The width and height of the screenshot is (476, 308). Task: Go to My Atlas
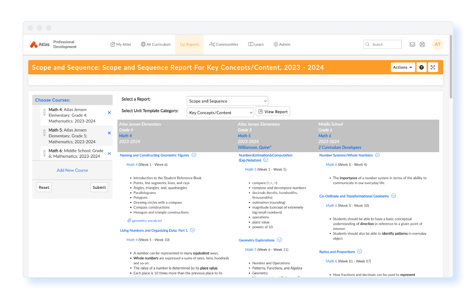pos(121,44)
